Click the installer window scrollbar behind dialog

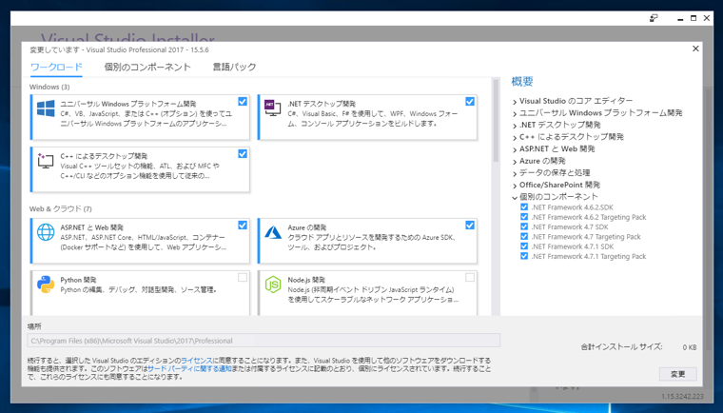point(709,217)
